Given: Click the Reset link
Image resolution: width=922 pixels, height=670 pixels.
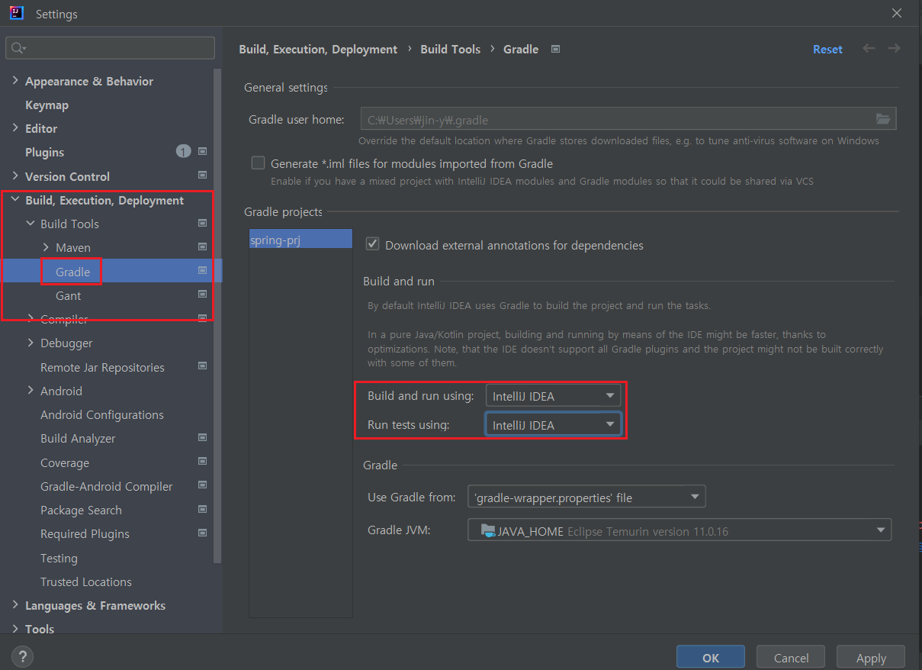Looking at the screenshot, I should tap(827, 49).
